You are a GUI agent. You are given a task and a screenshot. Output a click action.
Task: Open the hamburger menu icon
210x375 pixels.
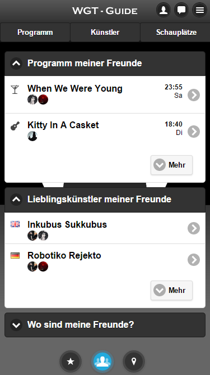(199, 10)
